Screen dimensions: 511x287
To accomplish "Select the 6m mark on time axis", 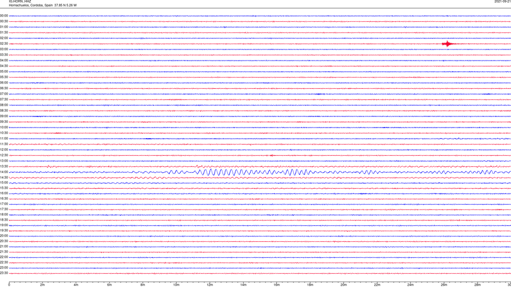I will tap(110, 285).
